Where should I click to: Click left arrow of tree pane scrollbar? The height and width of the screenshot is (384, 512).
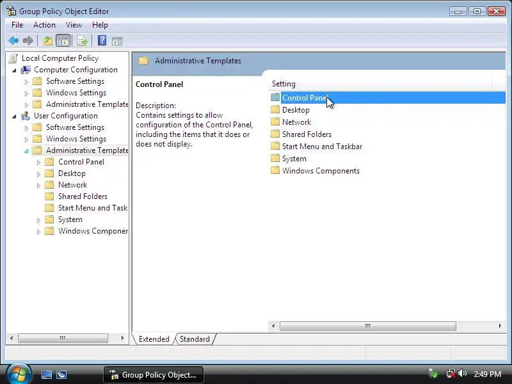12,338
